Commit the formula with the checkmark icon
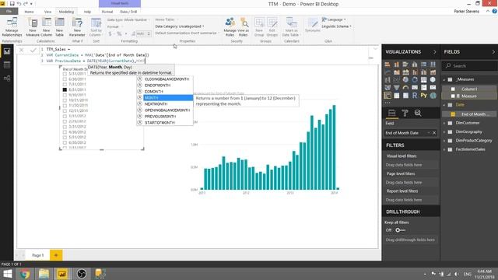498x280 pixels. click(x=33, y=50)
